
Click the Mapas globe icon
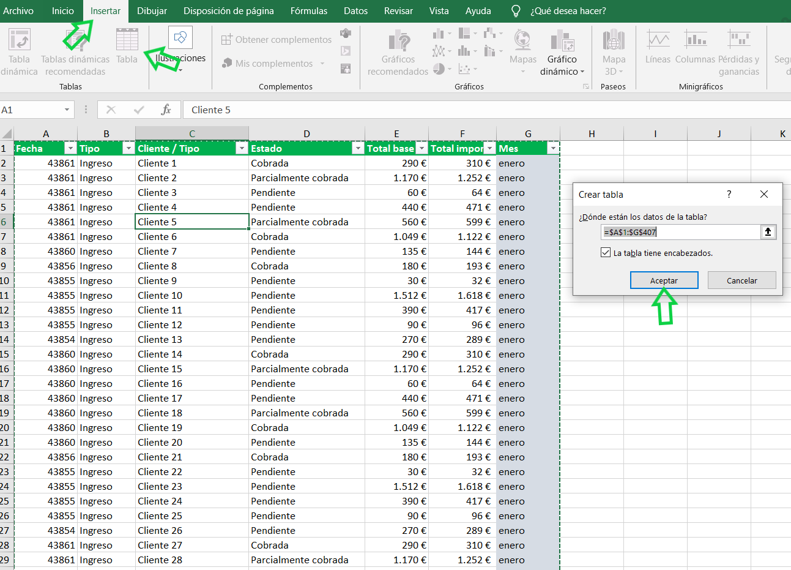[522, 40]
